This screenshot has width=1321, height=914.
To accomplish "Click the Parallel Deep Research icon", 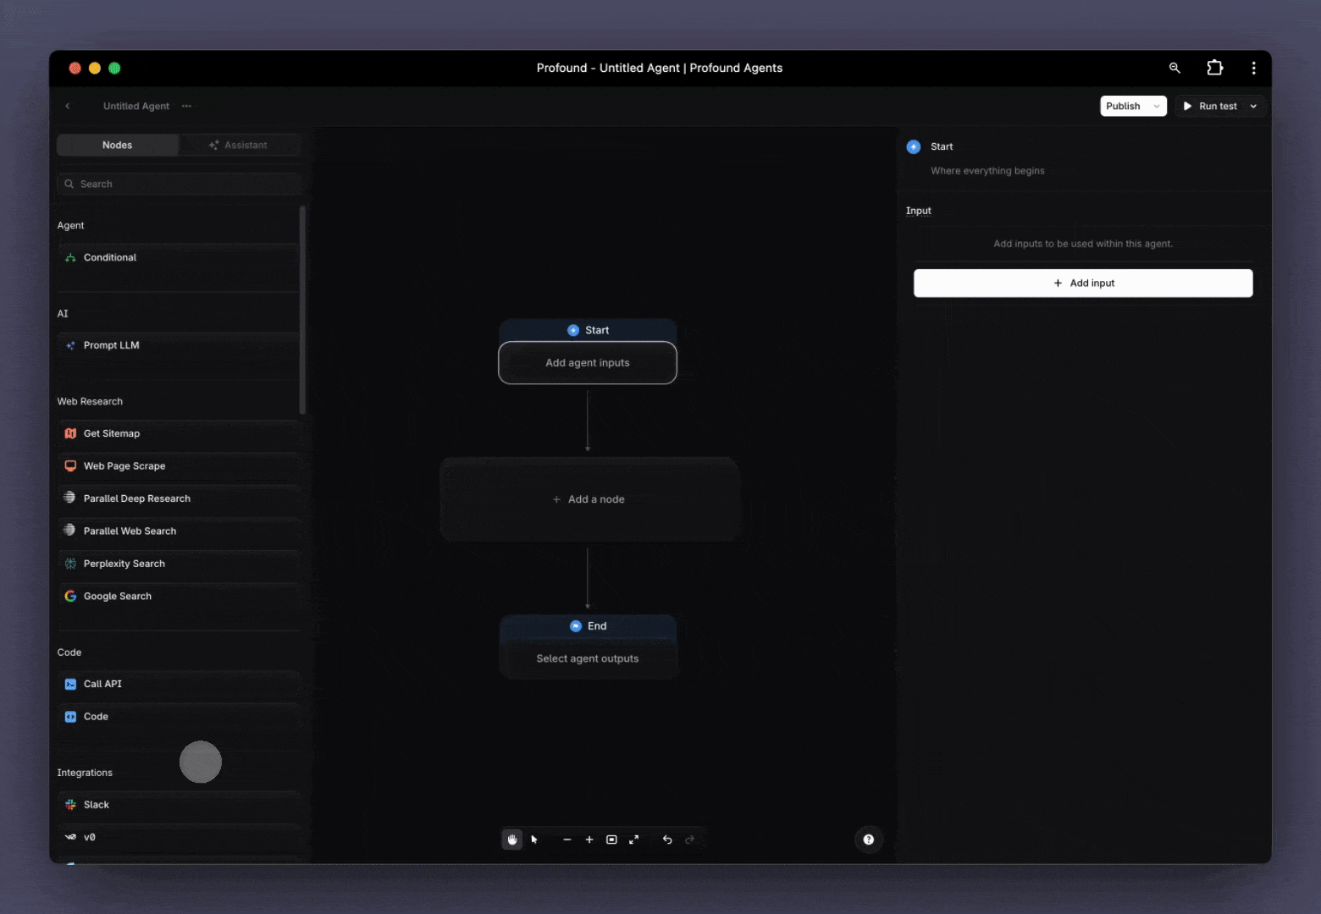I will click(x=70, y=498).
